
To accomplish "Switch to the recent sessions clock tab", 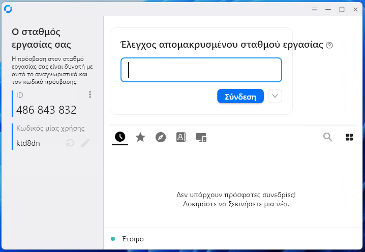I will pos(120,137).
